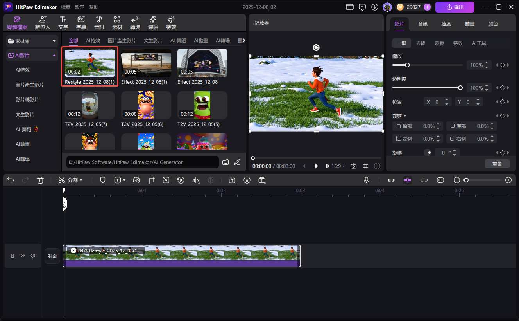519x321 pixels.
Task: Mute the video track speaker icon
Action: [x=33, y=256]
